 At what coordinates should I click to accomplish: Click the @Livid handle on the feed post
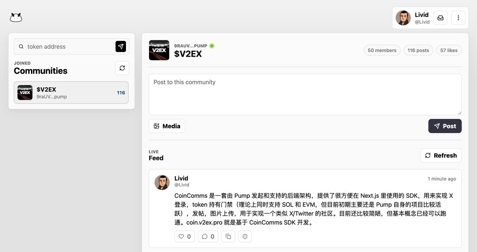tap(182, 185)
